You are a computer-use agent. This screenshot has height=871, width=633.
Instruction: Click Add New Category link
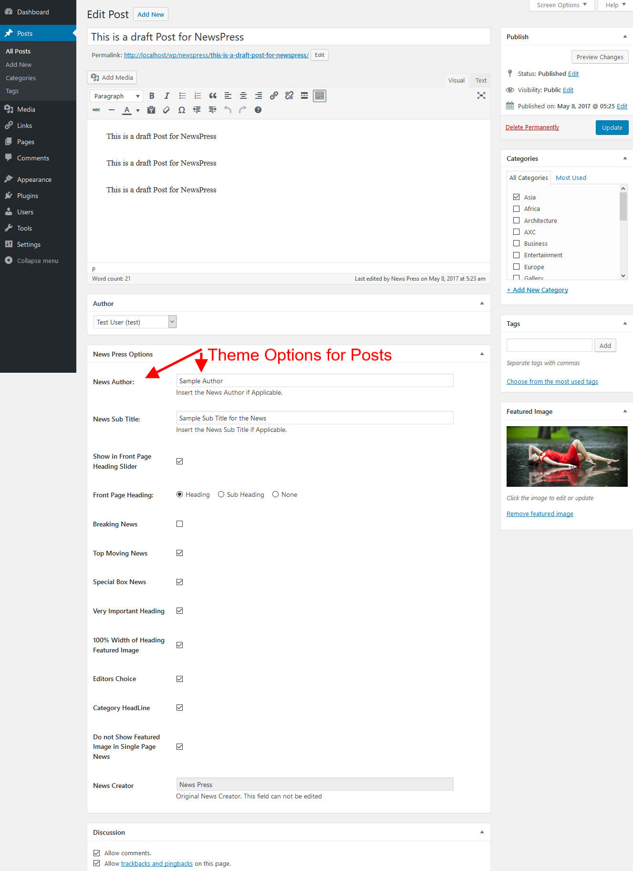pyautogui.click(x=537, y=290)
